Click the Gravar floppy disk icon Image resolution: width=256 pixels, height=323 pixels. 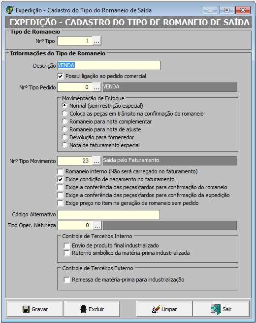26,309
